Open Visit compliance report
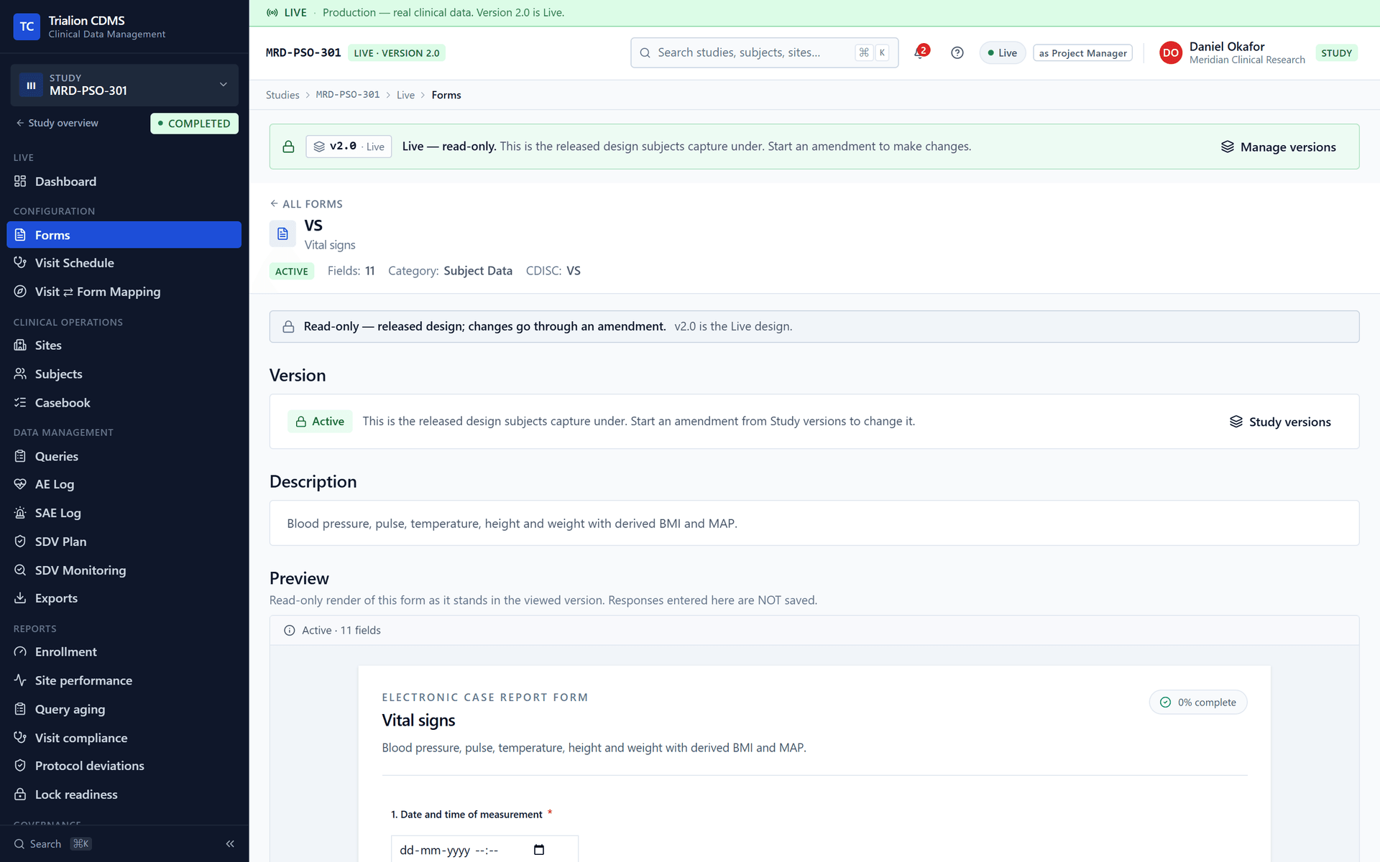Image resolution: width=1380 pixels, height=862 pixels. (124, 738)
